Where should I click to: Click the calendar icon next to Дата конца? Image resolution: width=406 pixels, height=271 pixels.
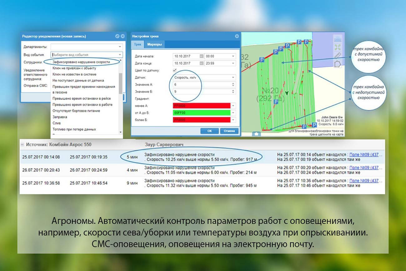coord(202,63)
